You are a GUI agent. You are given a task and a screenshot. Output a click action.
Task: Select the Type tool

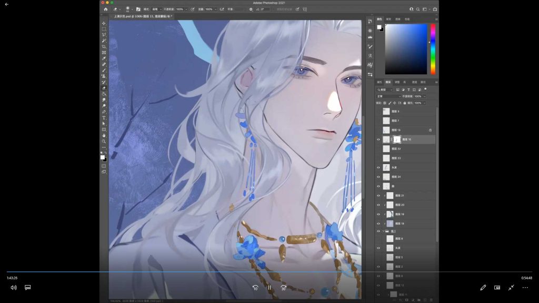[104, 118]
